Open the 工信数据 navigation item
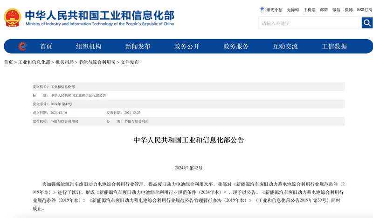Image resolution: width=373 pixels, height=218 pixels. pyautogui.click(x=334, y=47)
